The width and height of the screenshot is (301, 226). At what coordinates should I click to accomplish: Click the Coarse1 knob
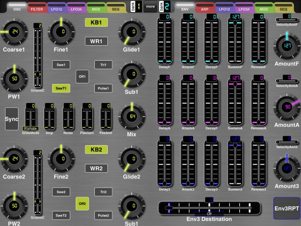(x=15, y=32)
